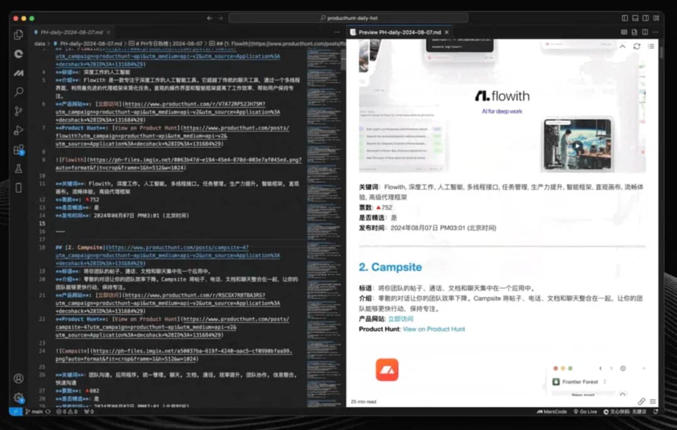Open the Run and Debug view

19,130
